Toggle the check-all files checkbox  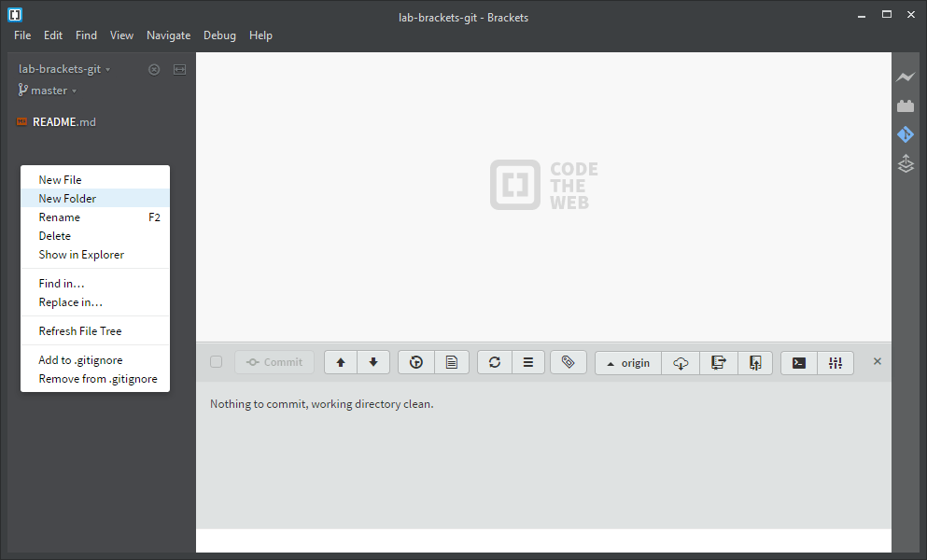click(217, 362)
